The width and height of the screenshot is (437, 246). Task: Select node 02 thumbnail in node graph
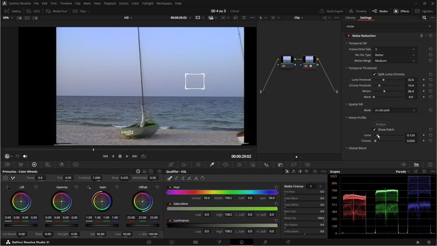309,60
